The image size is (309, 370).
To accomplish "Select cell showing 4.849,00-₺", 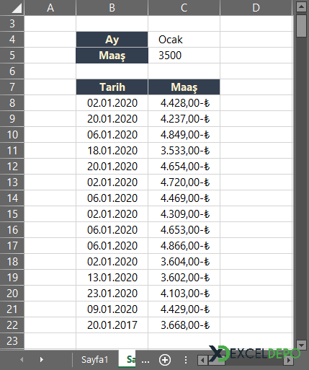I will pos(184,135).
